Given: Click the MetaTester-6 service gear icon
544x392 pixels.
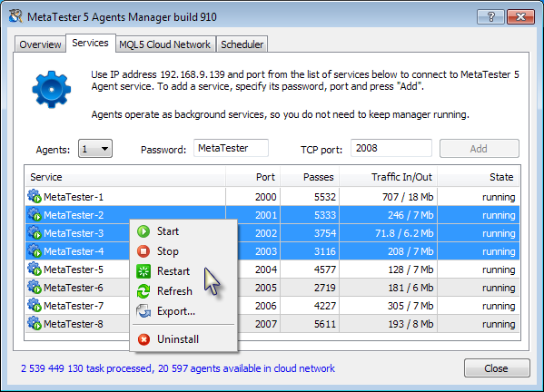Looking at the screenshot, I should pos(35,287).
